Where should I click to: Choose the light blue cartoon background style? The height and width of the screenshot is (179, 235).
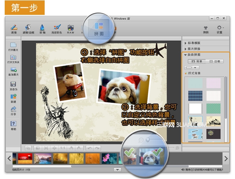pyautogui.click(x=195, y=134)
